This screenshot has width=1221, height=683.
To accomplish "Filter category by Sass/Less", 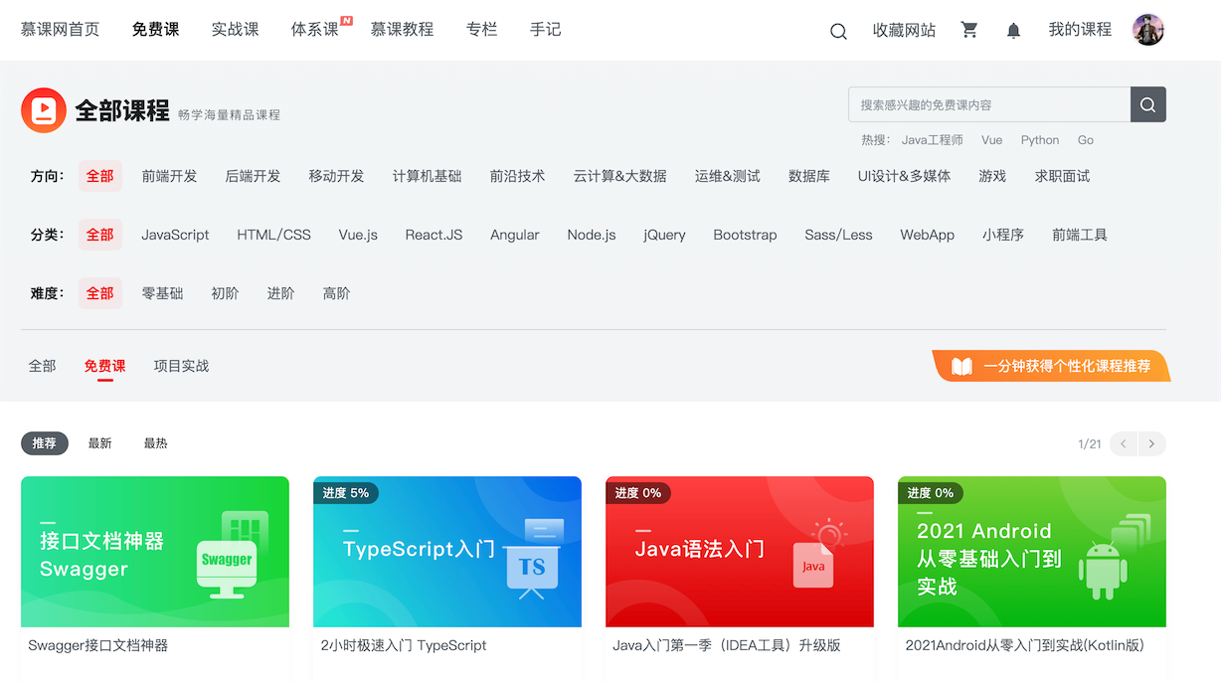I will [x=839, y=235].
